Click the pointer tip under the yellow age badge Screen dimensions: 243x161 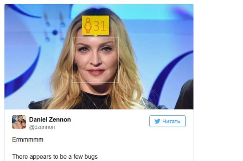[96, 36]
